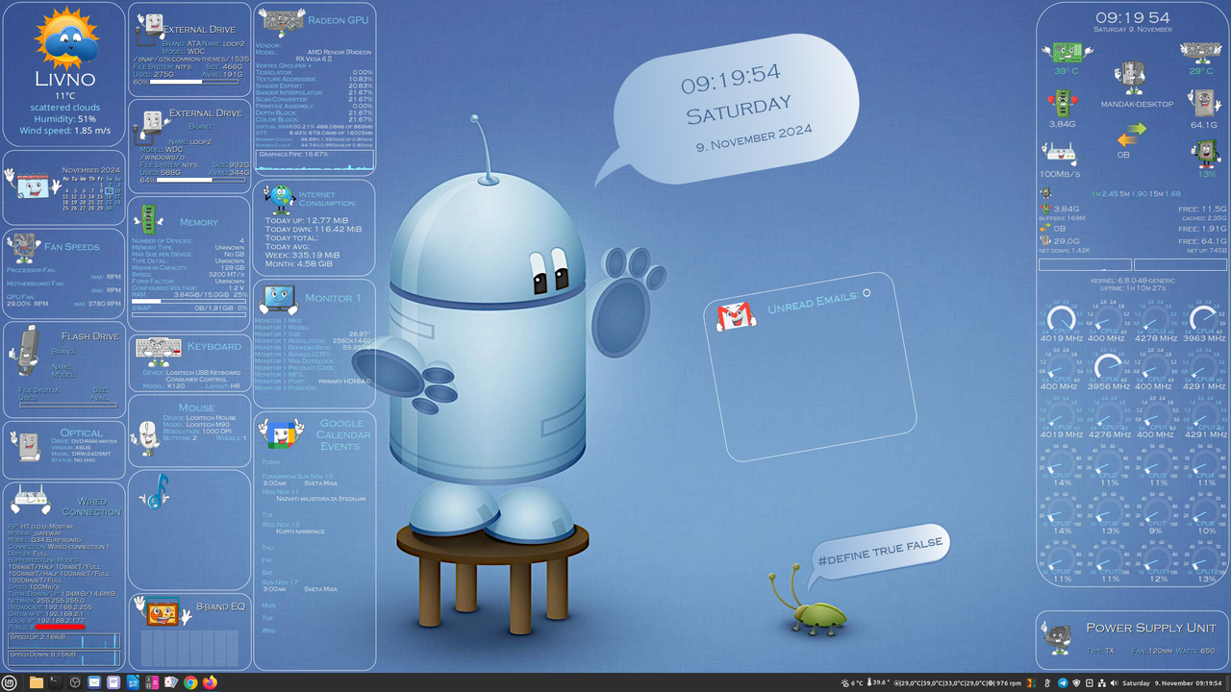Viewport: 1231px width, 692px height.
Task: Launch the solitaire cards game icon
Action: tap(171, 682)
